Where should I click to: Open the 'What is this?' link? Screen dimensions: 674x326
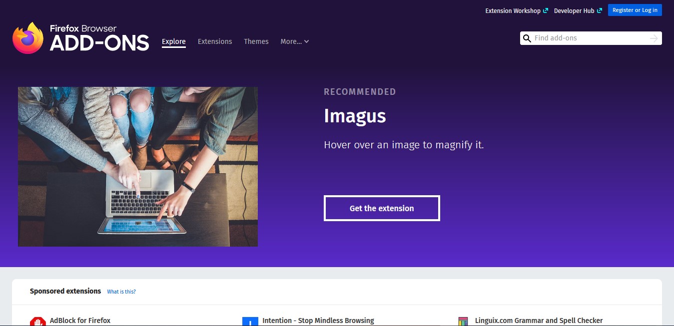pyautogui.click(x=121, y=292)
